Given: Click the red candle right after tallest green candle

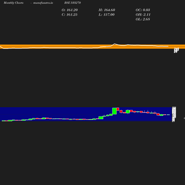Looking at the screenshot, I should pyautogui.click(x=118, y=109).
